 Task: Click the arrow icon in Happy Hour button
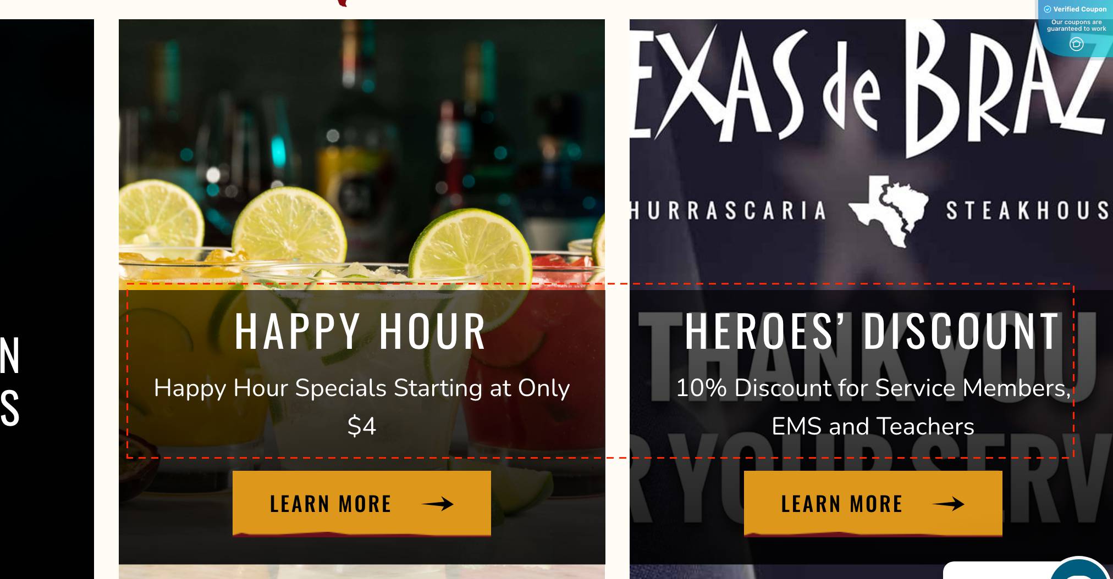click(x=438, y=504)
